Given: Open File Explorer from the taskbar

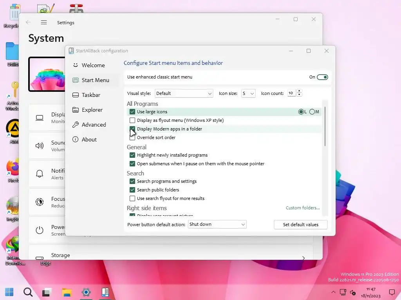Looking at the screenshot, I should 67,292.
